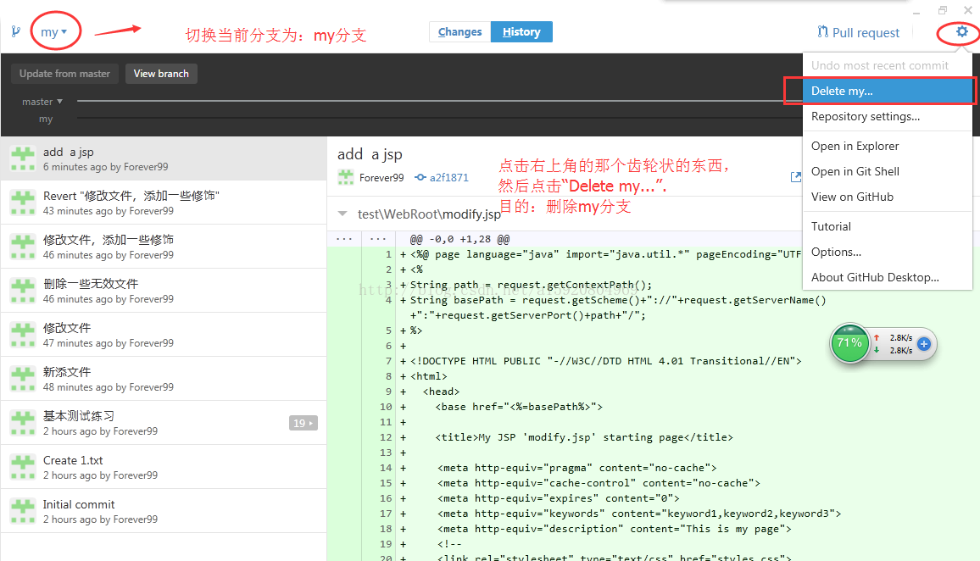Select the "删除一些无效文件" commit
This screenshot has height=561, width=980.
[x=164, y=292]
